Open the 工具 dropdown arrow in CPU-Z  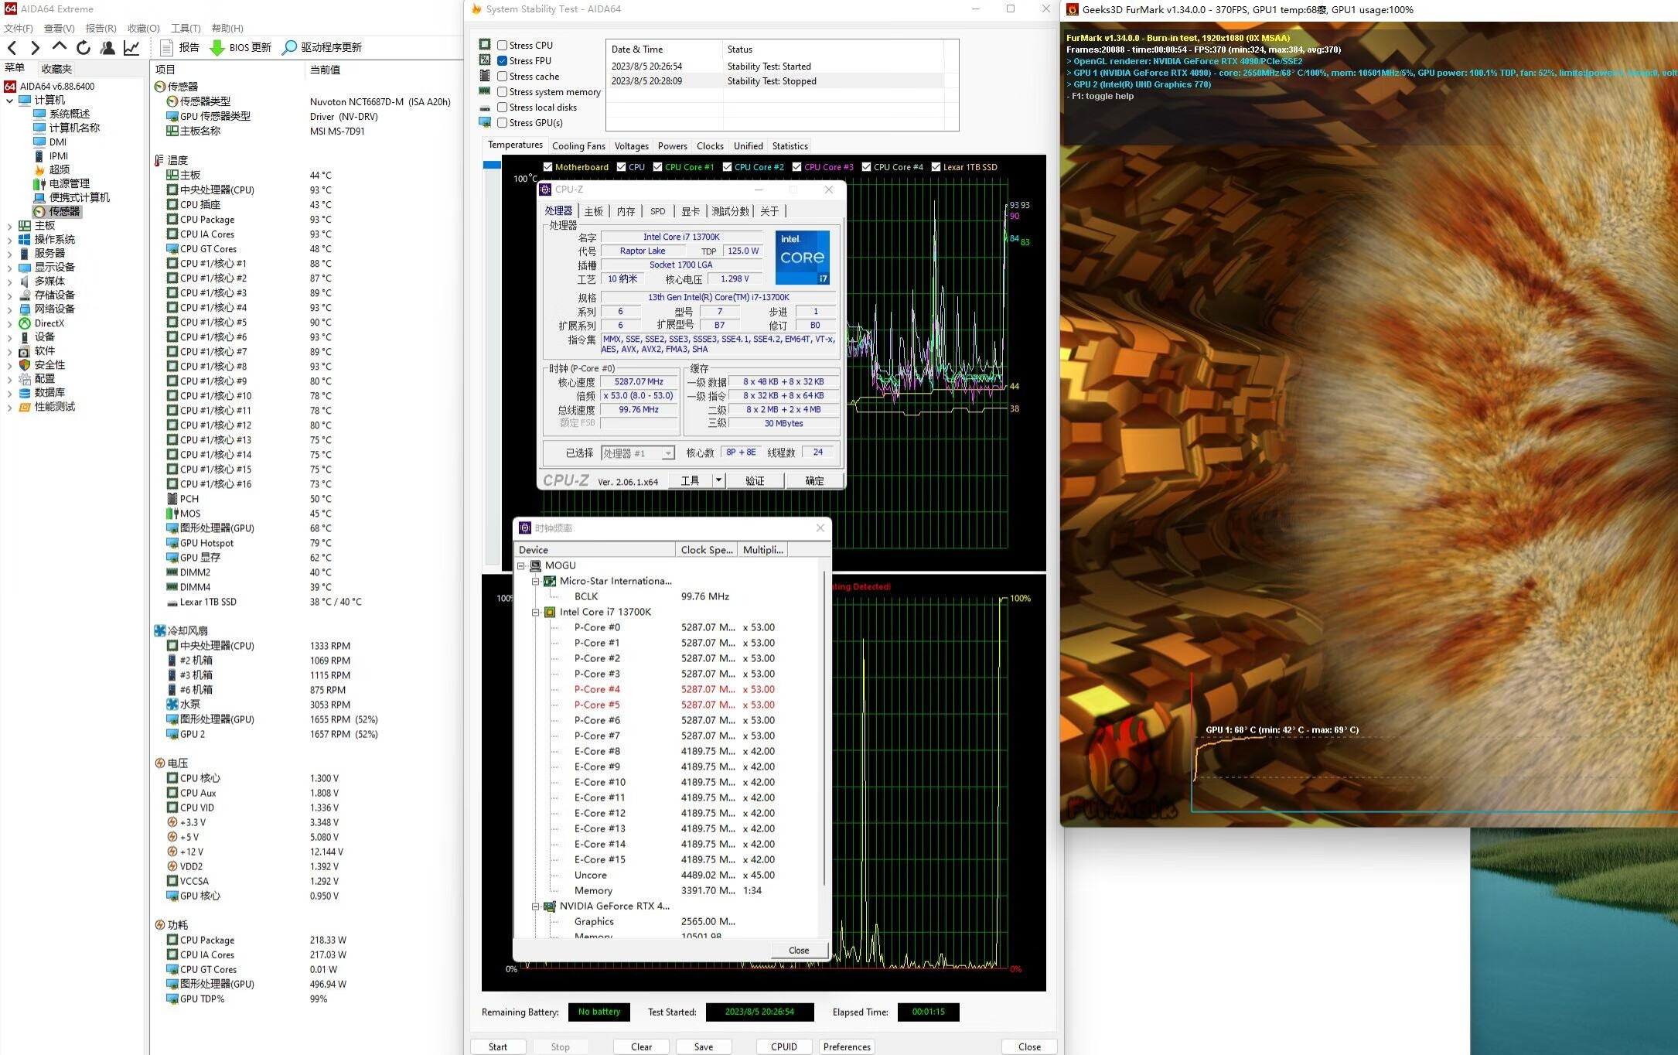coord(718,480)
